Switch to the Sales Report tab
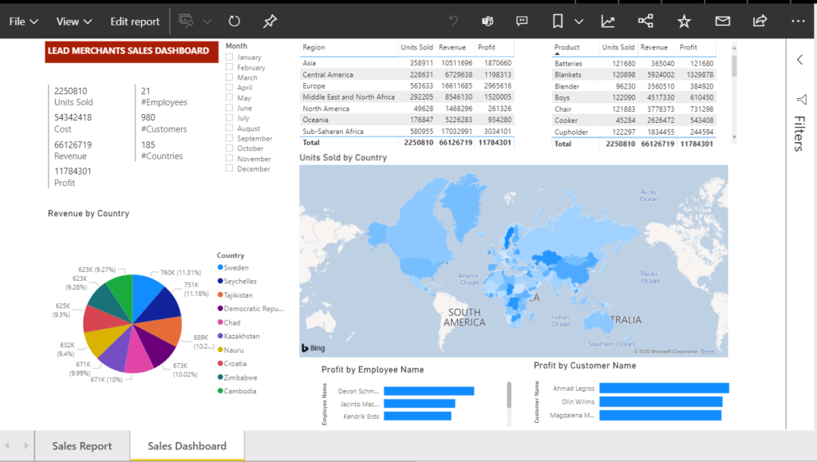This screenshot has height=462, width=817. click(x=82, y=446)
